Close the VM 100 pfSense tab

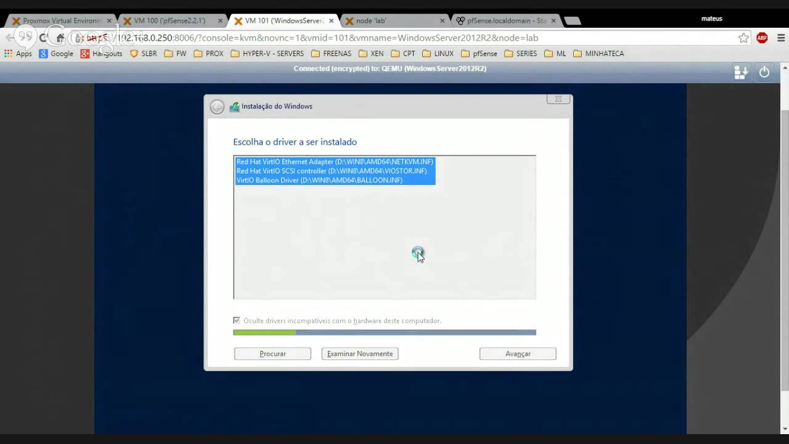point(220,21)
